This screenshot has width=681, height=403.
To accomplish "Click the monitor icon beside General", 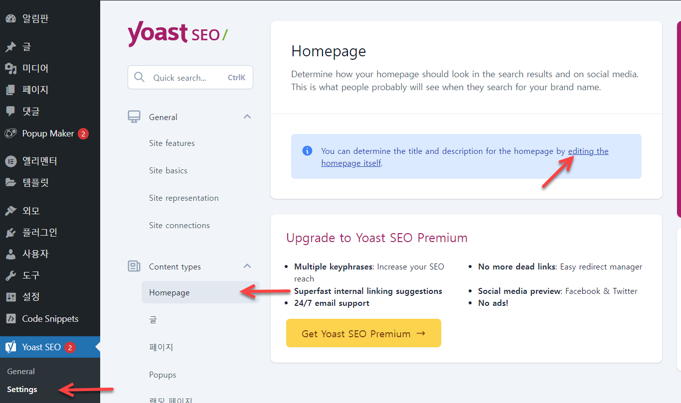I will 134,116.
